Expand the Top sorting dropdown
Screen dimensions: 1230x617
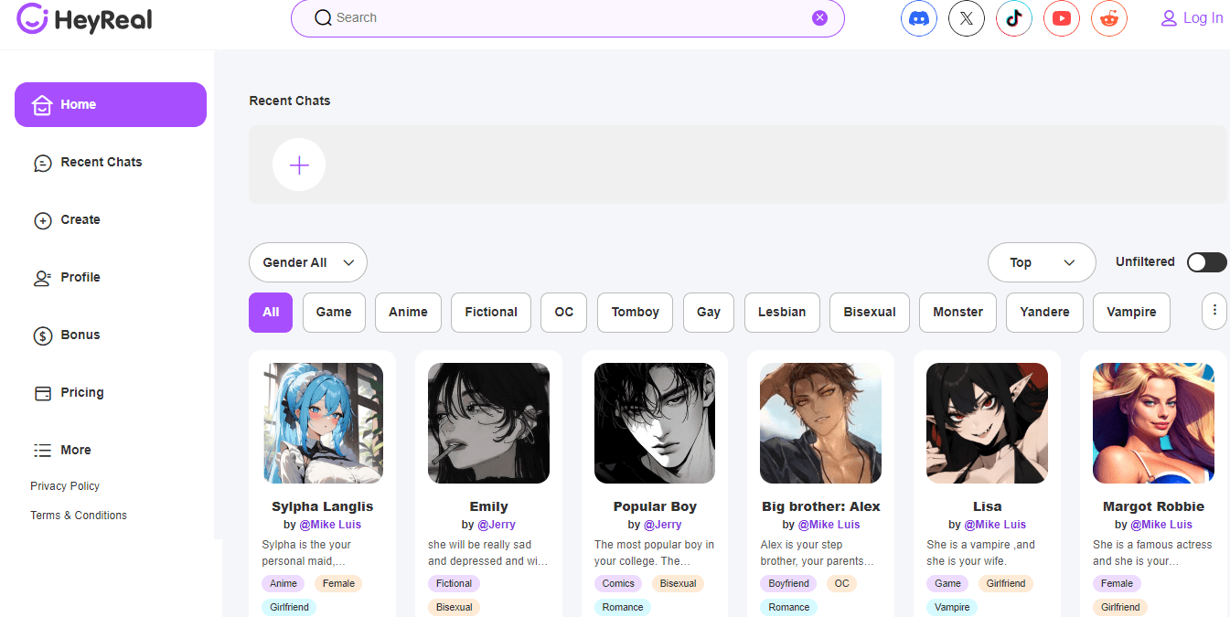(1042, 262)
